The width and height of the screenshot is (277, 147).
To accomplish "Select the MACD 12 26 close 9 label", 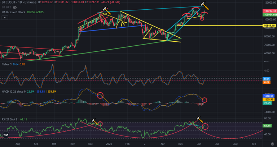I will (14, 92).
